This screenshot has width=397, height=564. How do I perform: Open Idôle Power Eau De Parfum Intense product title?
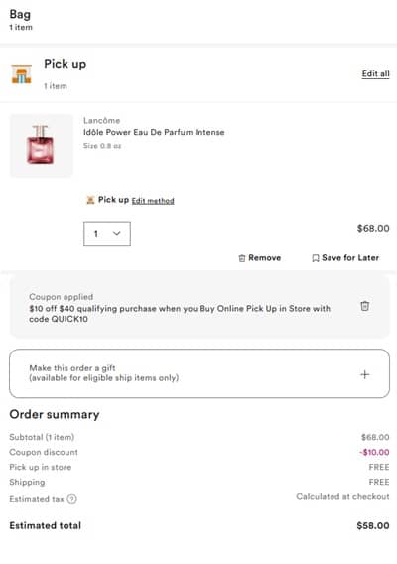tap(154, 132)
